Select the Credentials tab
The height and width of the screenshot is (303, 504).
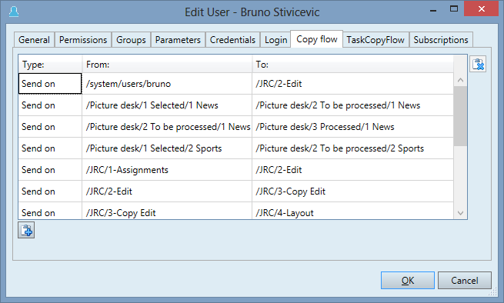point(232,40)
